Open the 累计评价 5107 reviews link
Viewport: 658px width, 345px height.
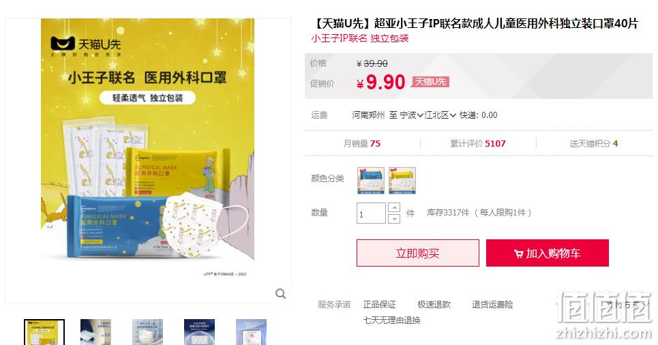(477, 144)
